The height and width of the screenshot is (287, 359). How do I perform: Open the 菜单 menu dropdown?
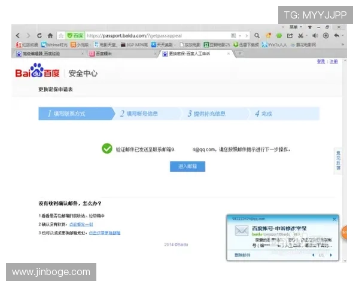click(x=296, y=27)
